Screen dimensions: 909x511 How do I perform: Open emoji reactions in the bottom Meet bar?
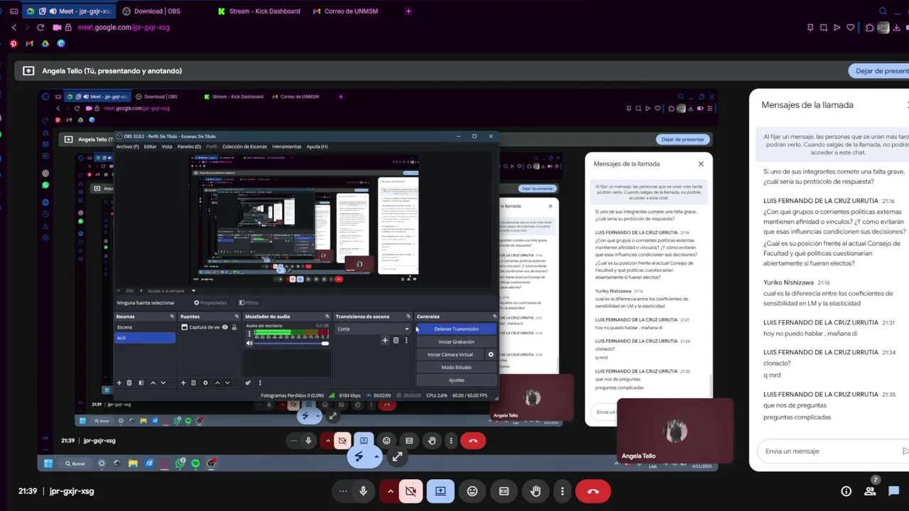(472, 491)
